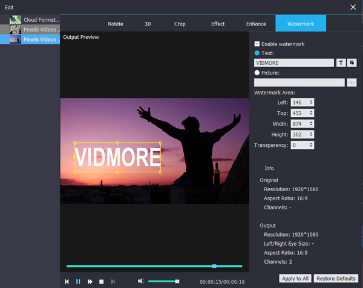
Task: Click Apply to All button
Action: (x=295, y=278)
